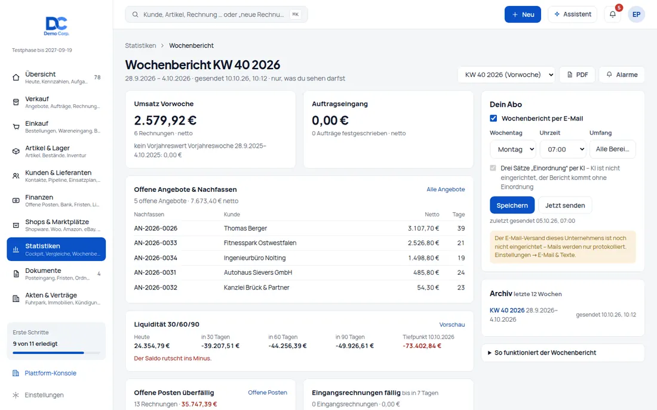Click customer Fitnesspark Ostwestfalen
Viewport: 657px width, 410px height.
point(260,243)
